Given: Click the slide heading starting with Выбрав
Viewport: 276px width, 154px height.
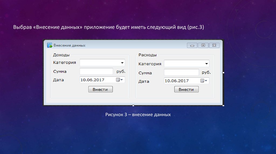Looking at the screenshot, I should (111, 28).
